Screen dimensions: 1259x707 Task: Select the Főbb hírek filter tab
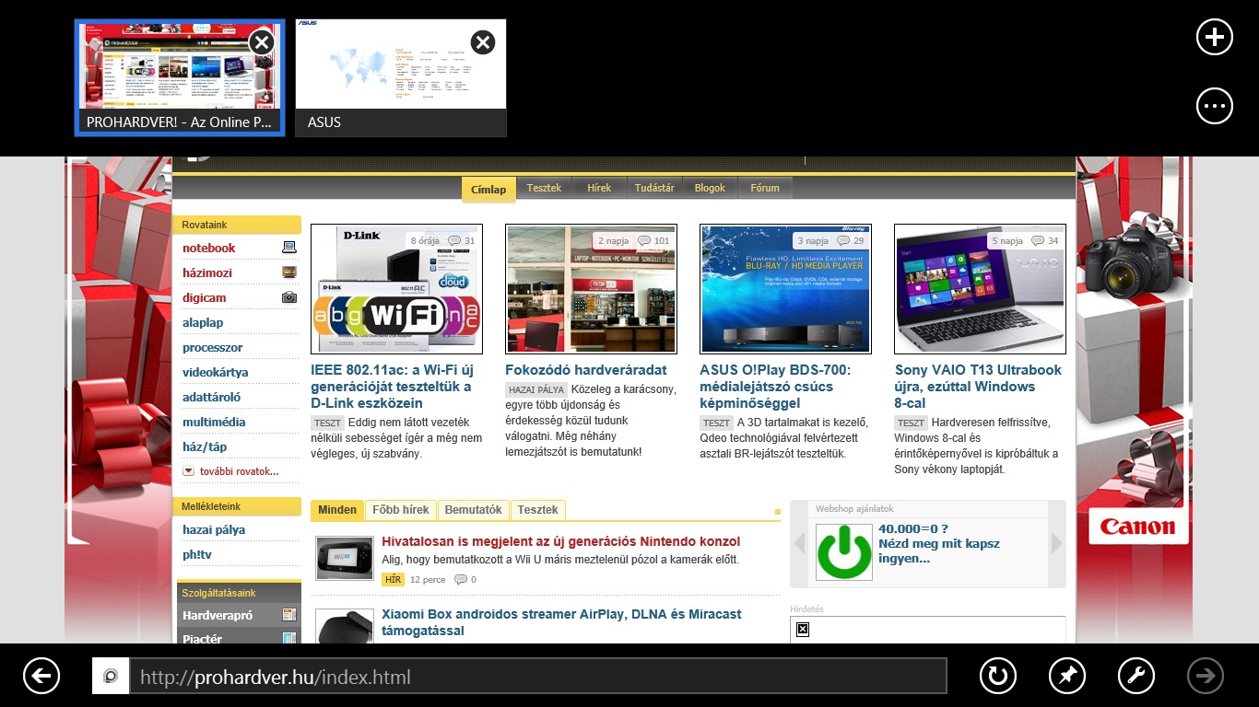[401, 510]
